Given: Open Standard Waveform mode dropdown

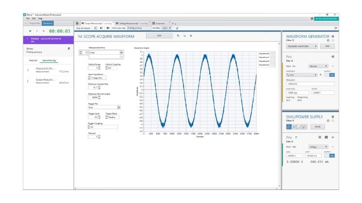Looking at the screenshot, I should click(302, 46).
